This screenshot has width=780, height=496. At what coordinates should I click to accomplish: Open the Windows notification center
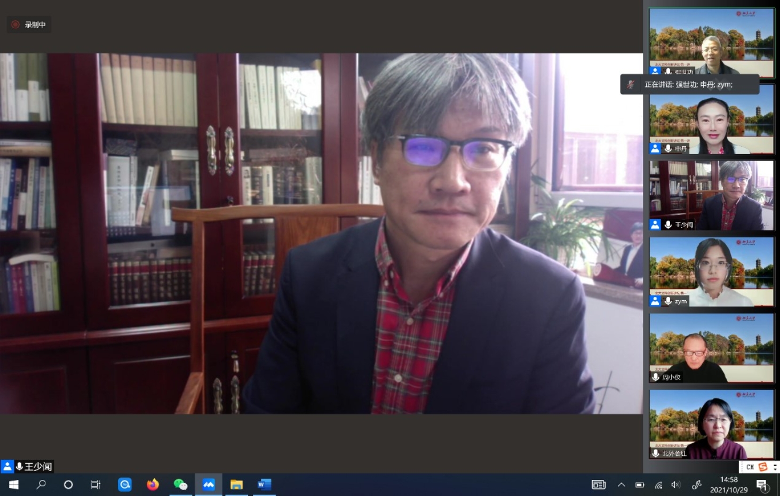(762, 485)
